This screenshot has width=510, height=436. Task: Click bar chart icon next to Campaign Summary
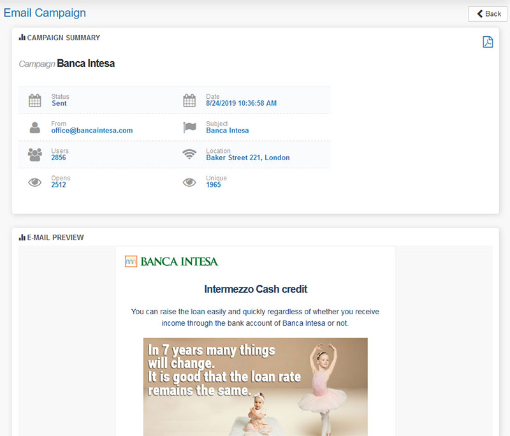point(22,38)
